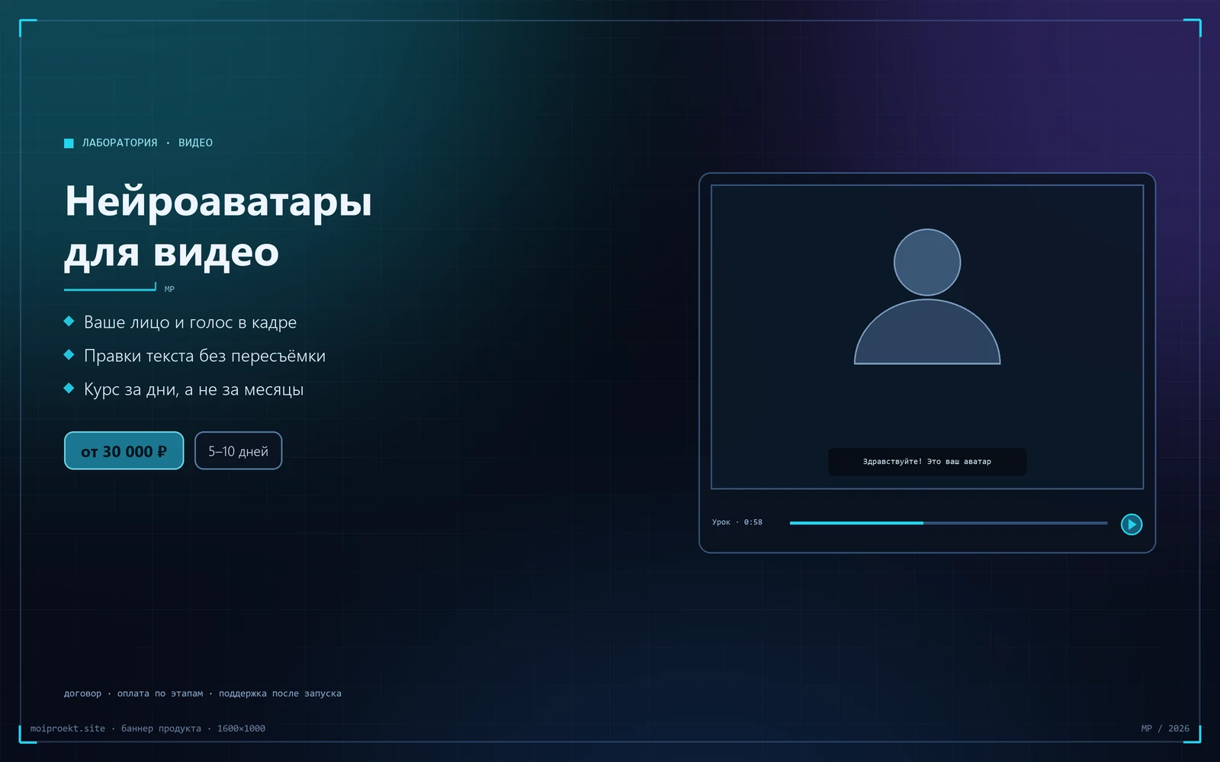Screen dimensions: 1220x762
Task: Click the small "MP" mark below the headline
Action: coord(169,289)
